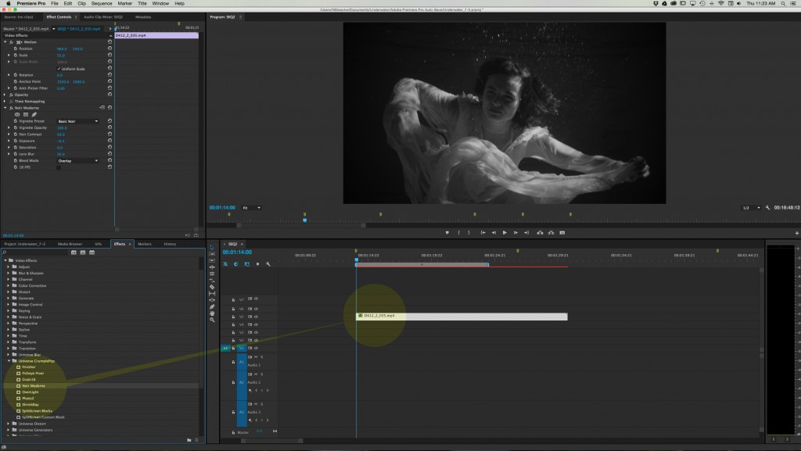Select the Fisheye Fixer effect

click(33, 374)
